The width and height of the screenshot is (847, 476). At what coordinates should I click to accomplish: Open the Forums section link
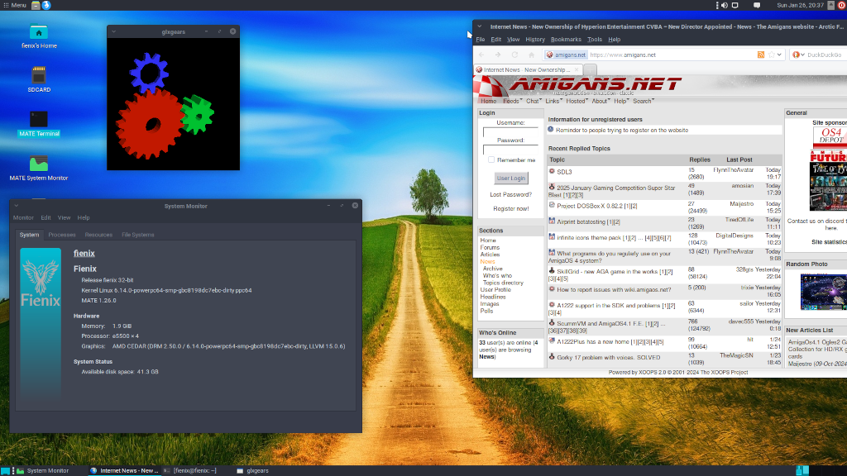click(x=490, y=247)
